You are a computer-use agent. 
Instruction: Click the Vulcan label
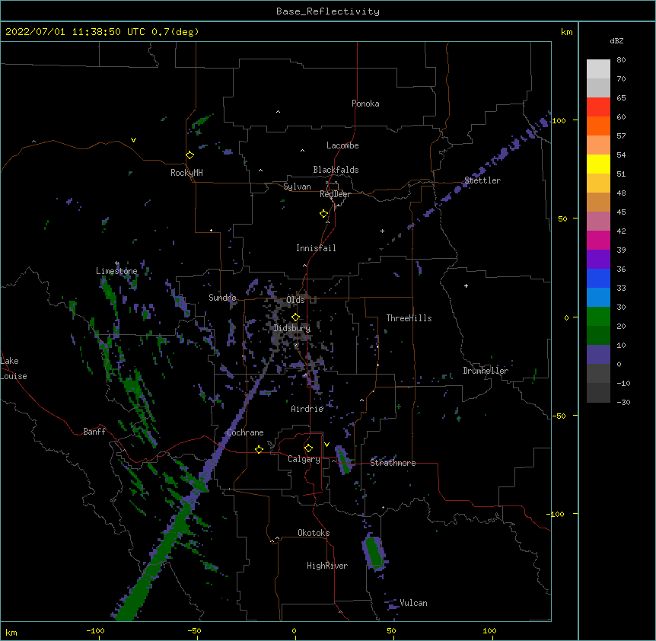coord(413,603)
